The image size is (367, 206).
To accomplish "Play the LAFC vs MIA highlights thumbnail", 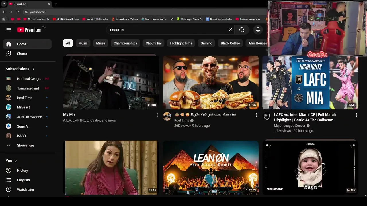I will (311, 82).
